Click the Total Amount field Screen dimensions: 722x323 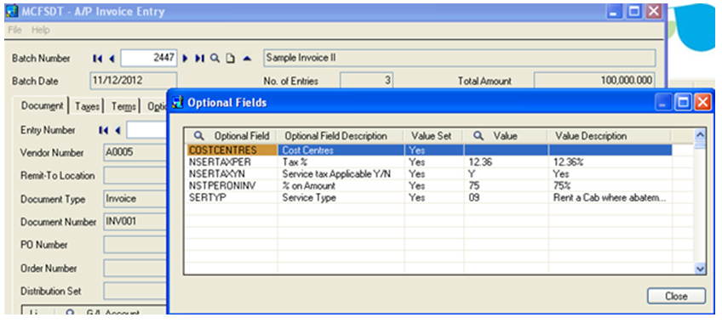[594, 81]
